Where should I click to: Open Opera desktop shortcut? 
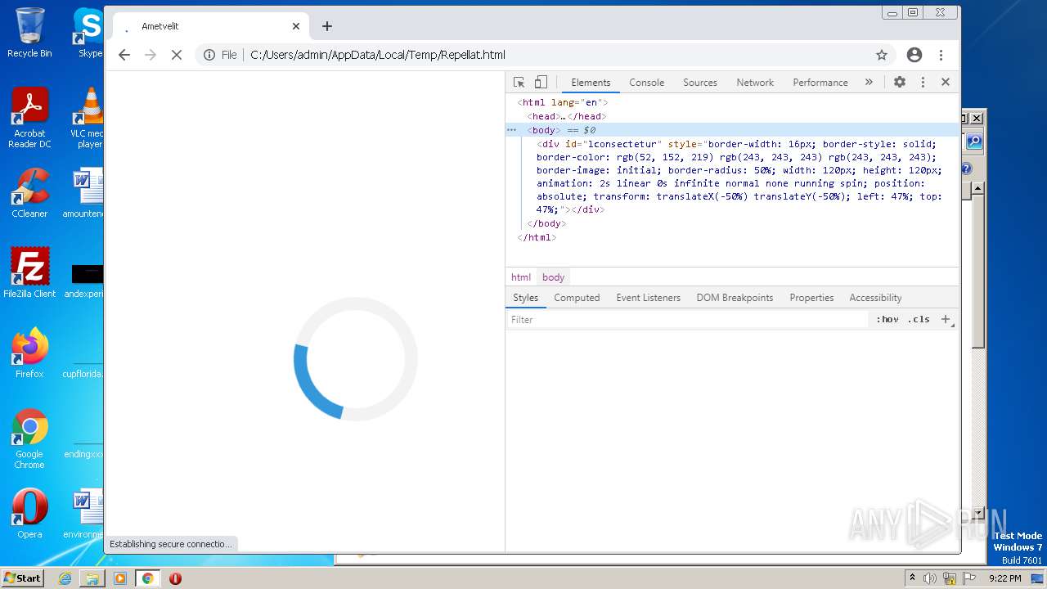[29, 514]
